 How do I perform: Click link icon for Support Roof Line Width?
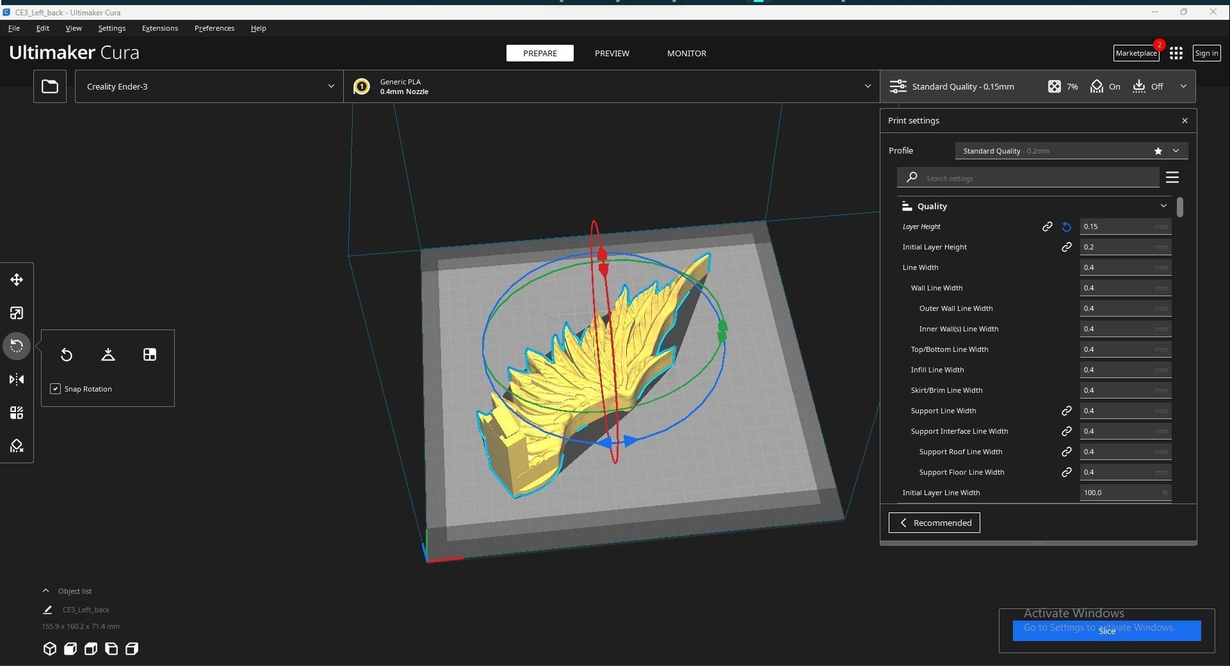(1067, 452)
